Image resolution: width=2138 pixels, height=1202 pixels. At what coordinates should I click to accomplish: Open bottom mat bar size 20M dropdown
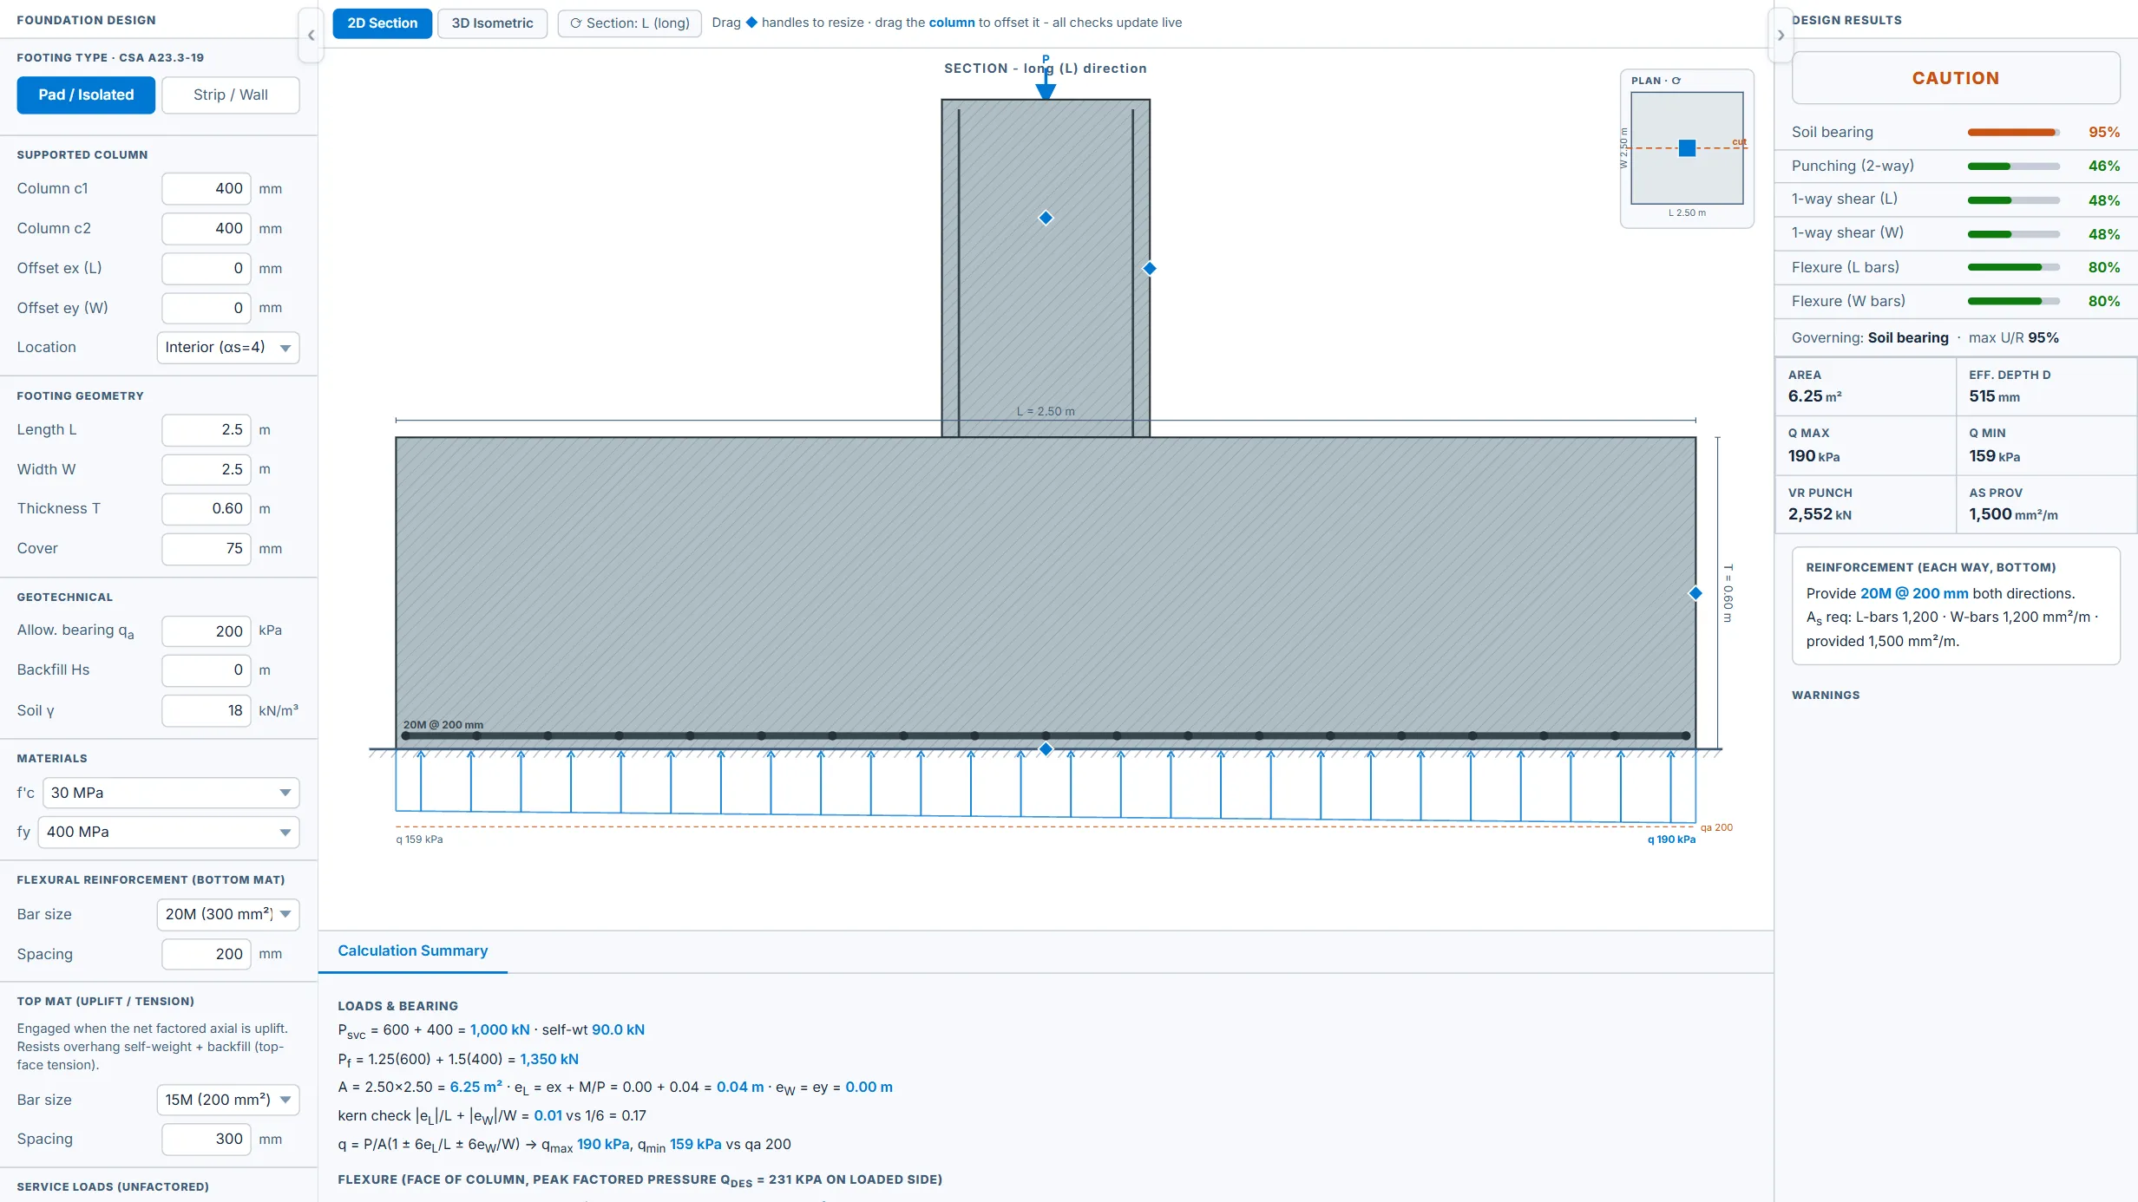(228, 915)
